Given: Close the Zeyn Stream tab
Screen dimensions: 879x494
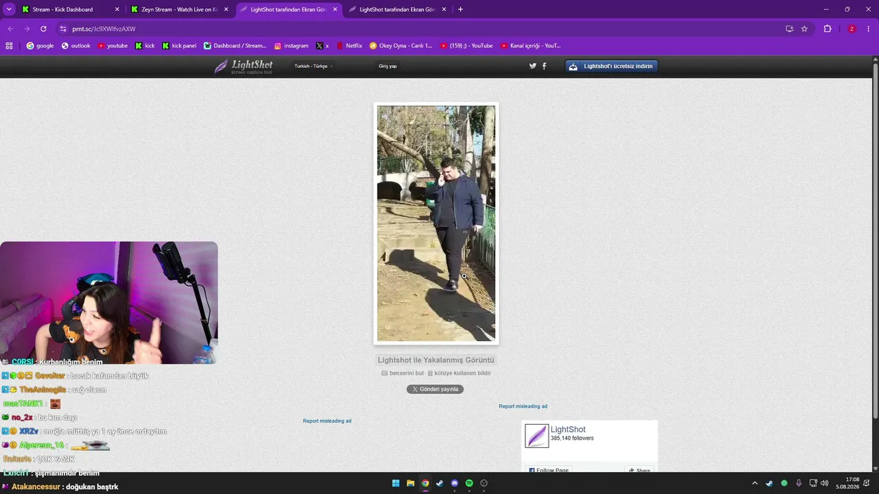Looking at the screenshot, I should point(226,10).
